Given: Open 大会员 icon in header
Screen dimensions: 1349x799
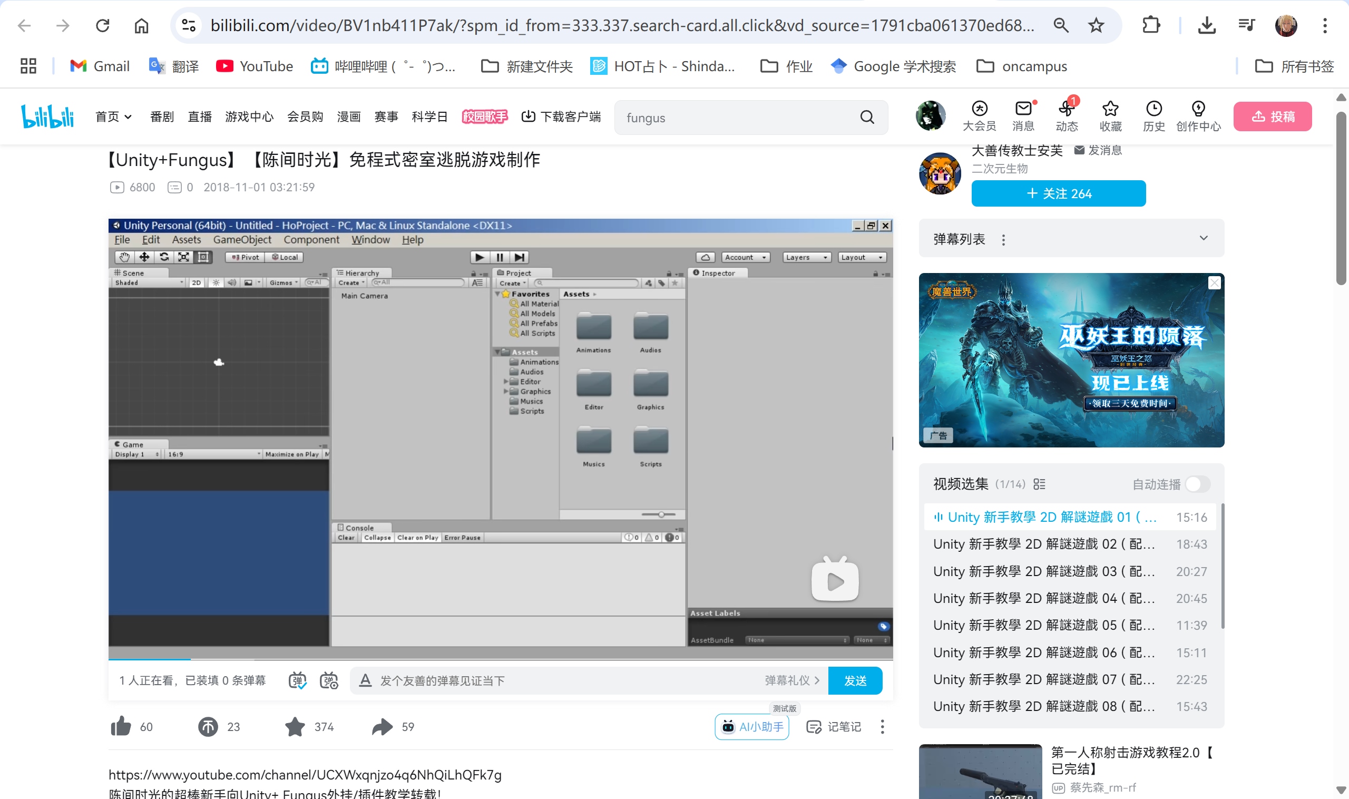Looking at the screenshot, I should coord(979,116).
